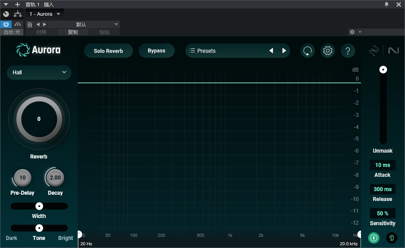Image resolution: width=405 pixels, height=248 pixels.
Task: Click the Bright tone label
Action: pos(66,238)
